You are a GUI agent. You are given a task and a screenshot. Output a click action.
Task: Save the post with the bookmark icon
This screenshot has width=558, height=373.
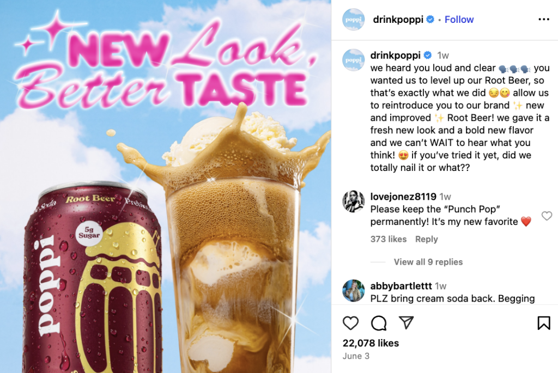pyautogui.click(x=543, y=323)
